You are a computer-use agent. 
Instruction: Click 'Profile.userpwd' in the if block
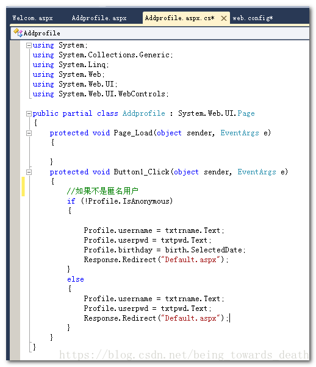(x=116, y=240)
